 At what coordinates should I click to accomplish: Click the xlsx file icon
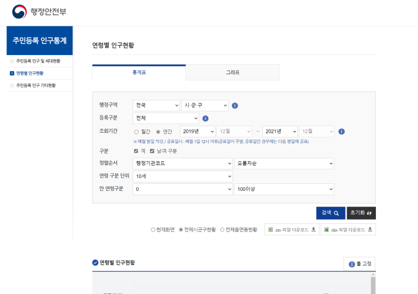coord(326,229)
